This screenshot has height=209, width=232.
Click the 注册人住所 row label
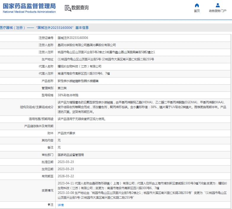click(x=46, y=52)
